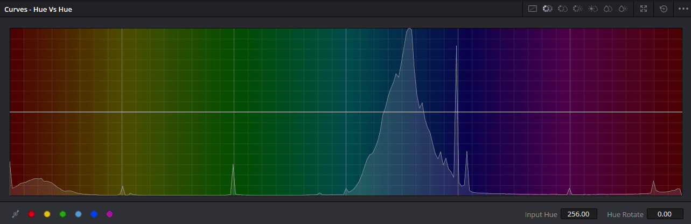Click the Curves - Hue Vs Hue title
The width and height of the screenshot is (691, 224).
pyautogui.click(x=38, y=9)
